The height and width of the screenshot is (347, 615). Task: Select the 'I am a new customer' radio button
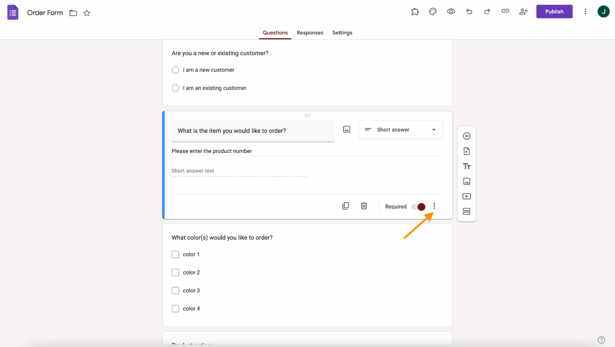pyautogui.click(x=175, y=70)
